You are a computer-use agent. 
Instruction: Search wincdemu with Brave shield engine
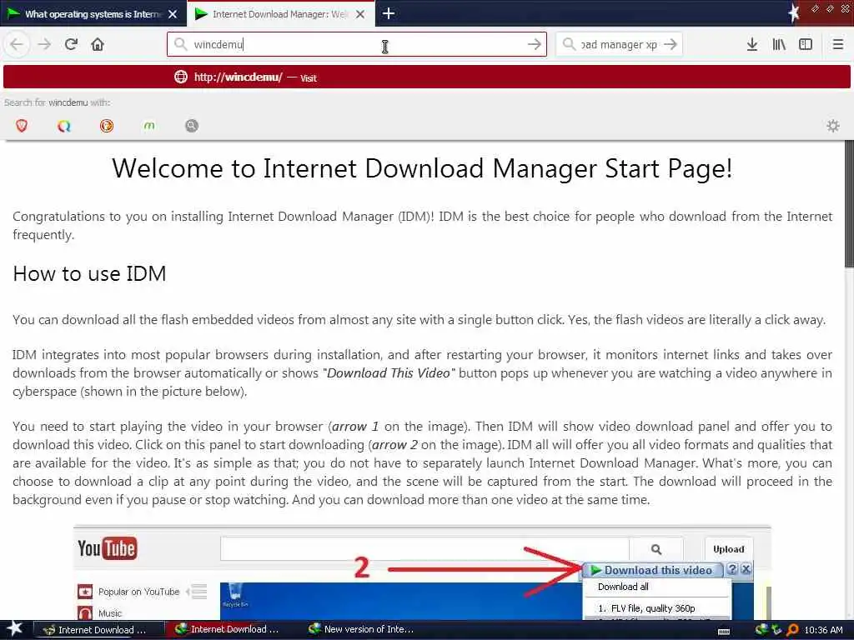tap(22, 126)
